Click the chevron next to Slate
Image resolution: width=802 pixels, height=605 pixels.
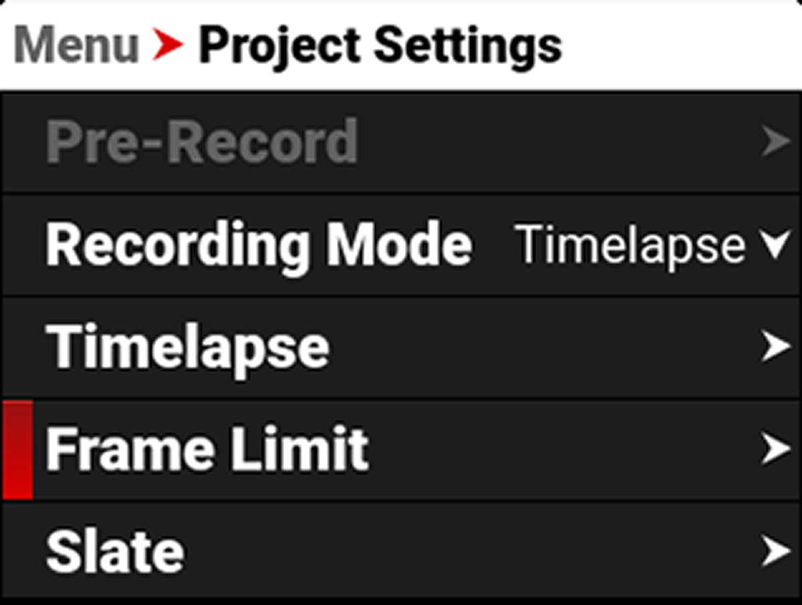click(774, 549)
